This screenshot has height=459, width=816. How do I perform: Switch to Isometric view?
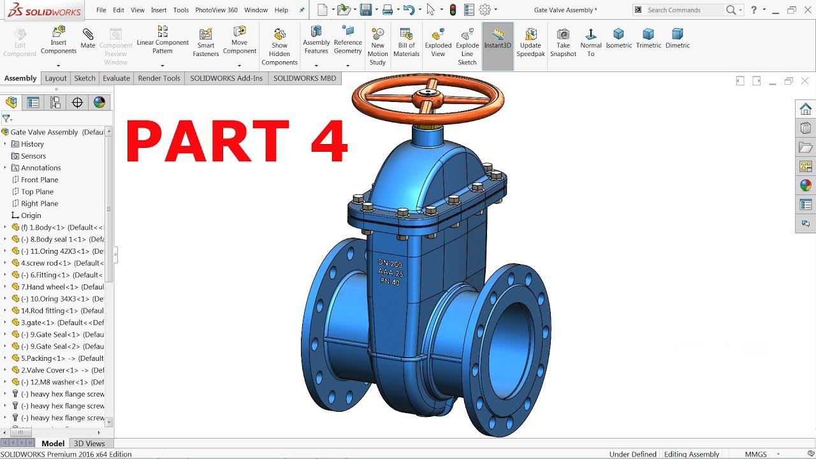618,38
